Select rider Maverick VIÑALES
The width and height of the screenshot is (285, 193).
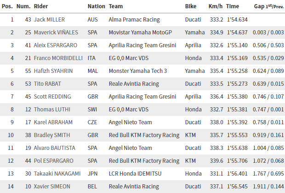[56, 33]
